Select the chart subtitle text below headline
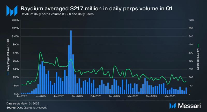The width and height of the screenshot is (207, 112). [57, 14]
